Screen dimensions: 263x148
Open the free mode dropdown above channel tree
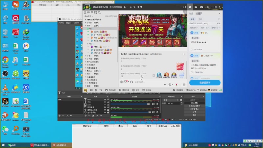pyautogui.click(x=88, y=16)
